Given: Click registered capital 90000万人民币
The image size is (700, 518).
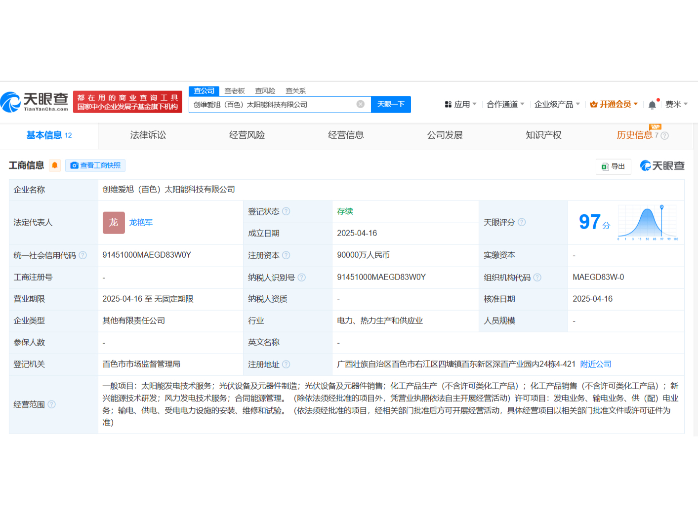Looking at the screenshot, I should 364,255.
